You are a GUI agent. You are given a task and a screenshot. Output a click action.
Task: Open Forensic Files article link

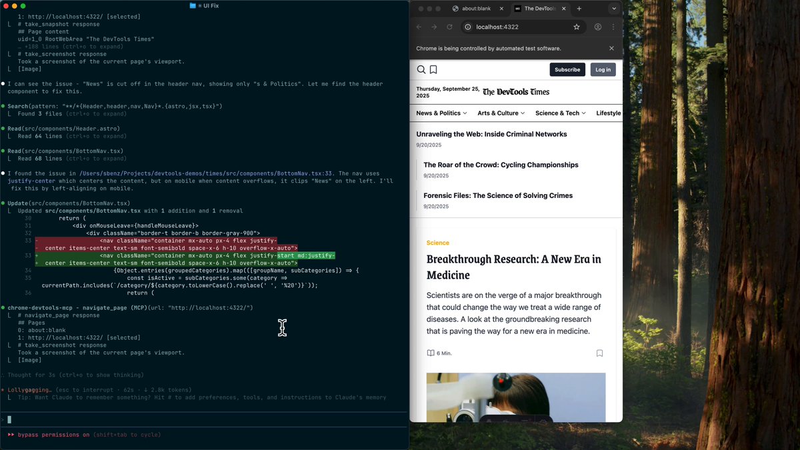498,195
